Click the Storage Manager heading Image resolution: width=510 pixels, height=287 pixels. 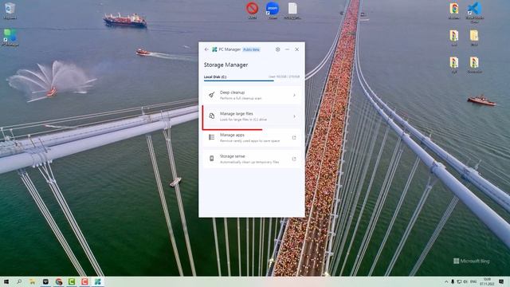(226, 65)
